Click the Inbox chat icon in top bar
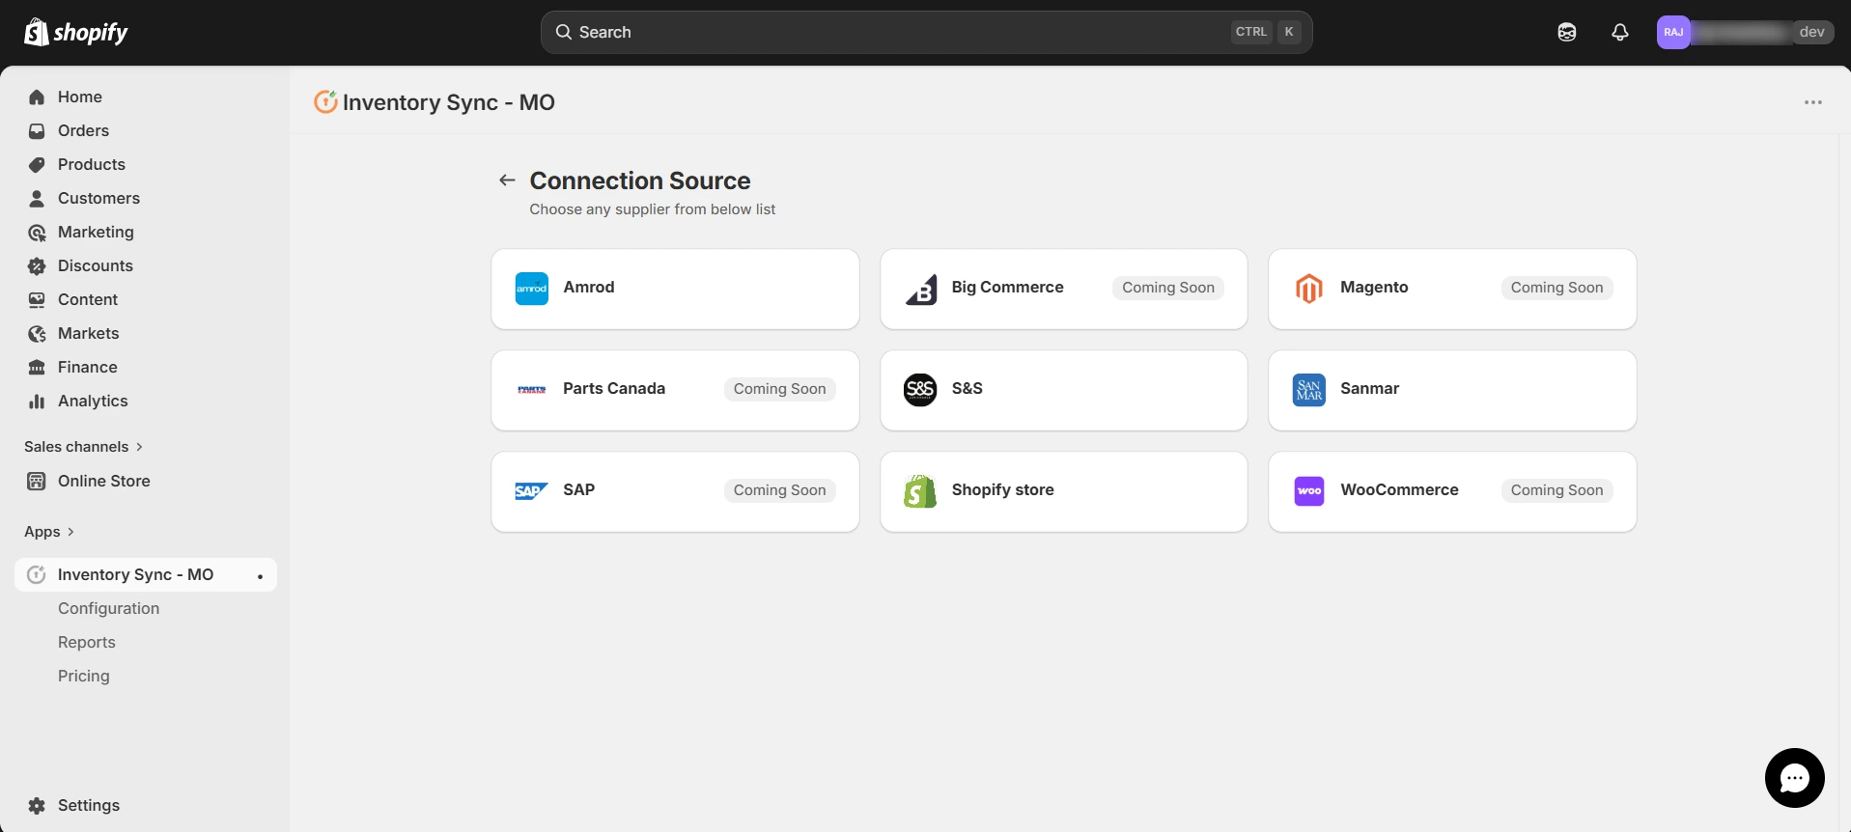 tap(1567, 32)
